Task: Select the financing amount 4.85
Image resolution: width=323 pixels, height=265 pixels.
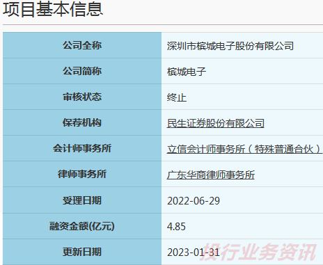Action: click(176, 227)
